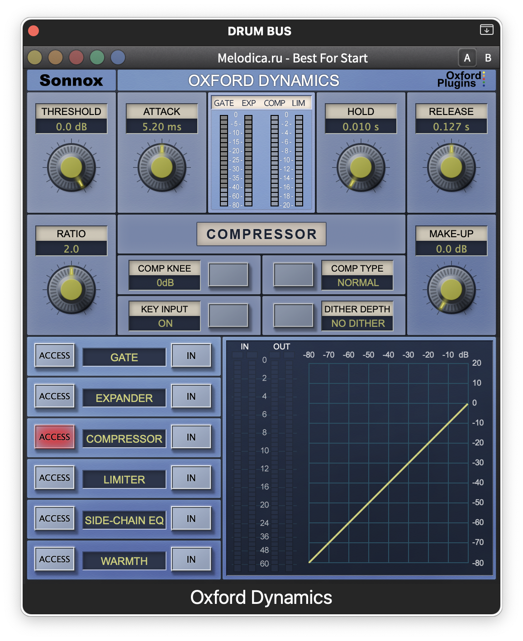Click the button next to COMP KNEE

[x=228, y=275]
